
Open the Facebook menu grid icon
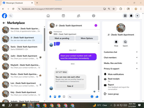[125, 16]
